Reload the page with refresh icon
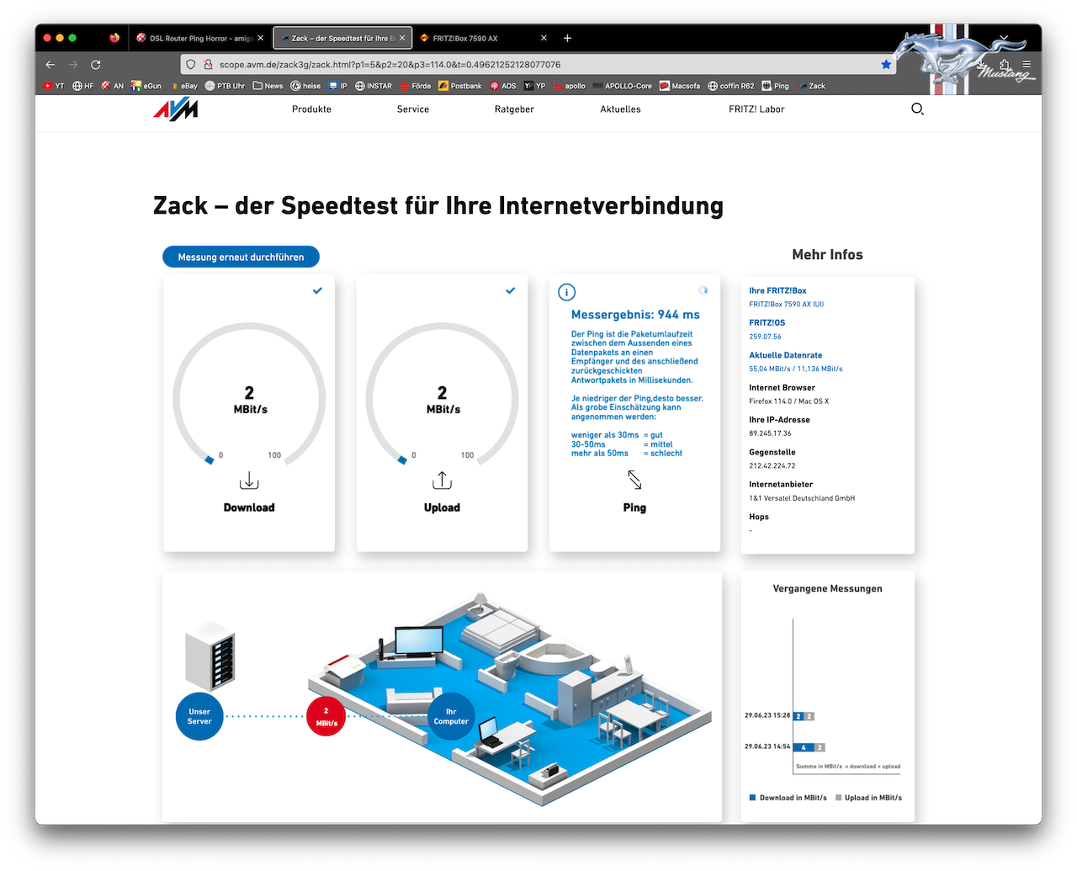The image size is (1077, 871). pyautogui.click(x=96, y=64)
